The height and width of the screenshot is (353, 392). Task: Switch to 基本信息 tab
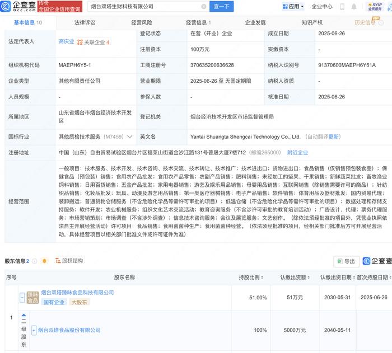point(28,22)
